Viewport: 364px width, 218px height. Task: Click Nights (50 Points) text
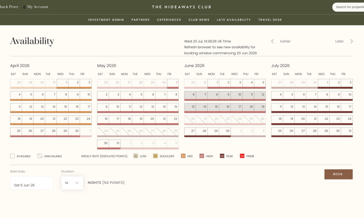tap(106, 183)
